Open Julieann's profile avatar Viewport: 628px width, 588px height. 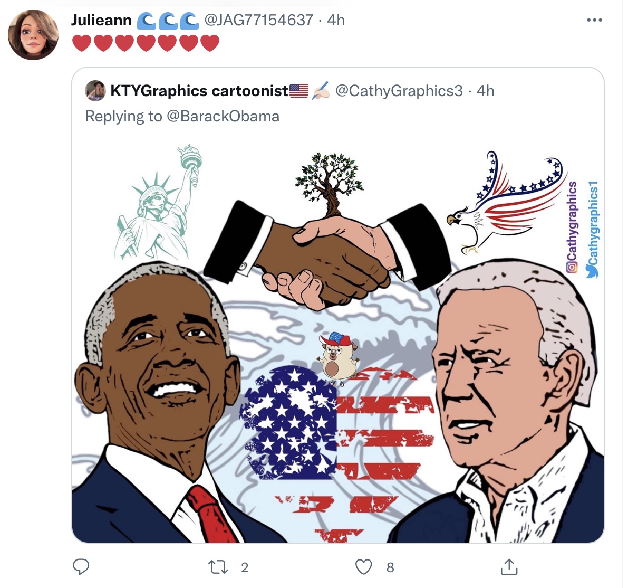coord(33,35)
